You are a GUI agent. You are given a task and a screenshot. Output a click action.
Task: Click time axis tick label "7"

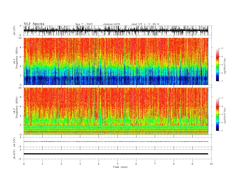[155, 164]
